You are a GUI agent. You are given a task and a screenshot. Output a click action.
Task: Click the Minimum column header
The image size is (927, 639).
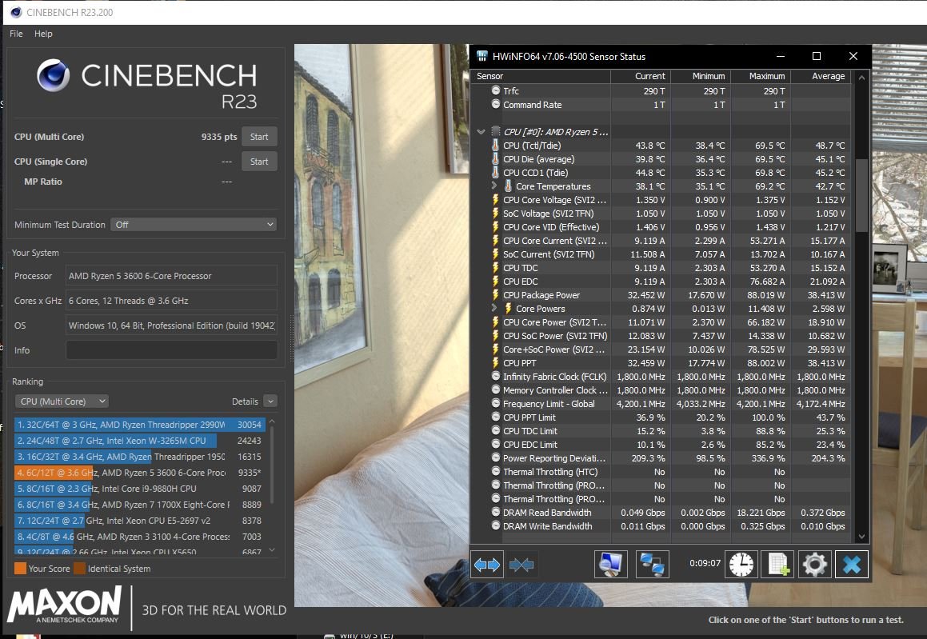701,76
